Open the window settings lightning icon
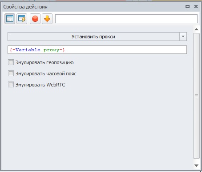Screen dimensions: 202x172 pos(22,19)
